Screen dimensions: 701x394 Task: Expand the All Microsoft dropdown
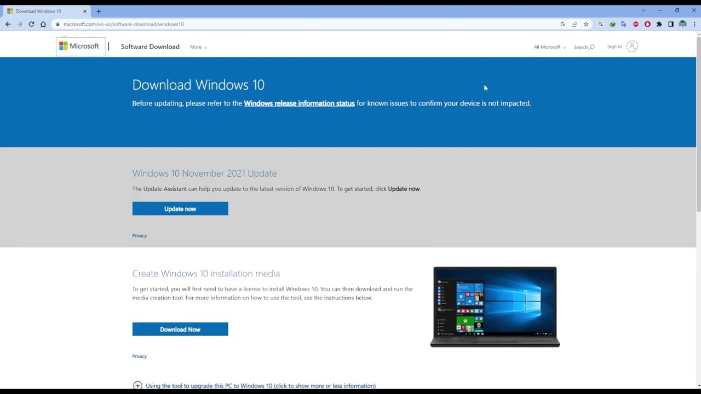pyautogui.click(x=550, y=47)
